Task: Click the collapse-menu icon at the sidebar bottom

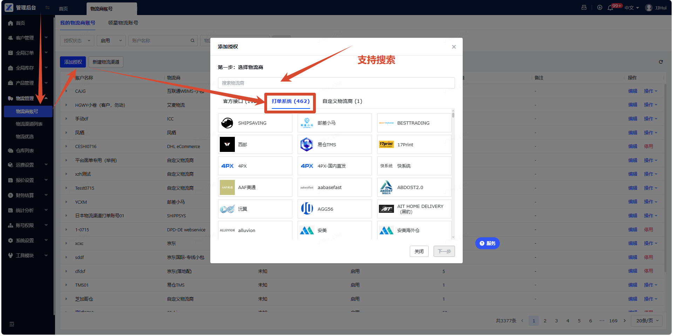Action: pyautogui.click(x=12, y=324)
